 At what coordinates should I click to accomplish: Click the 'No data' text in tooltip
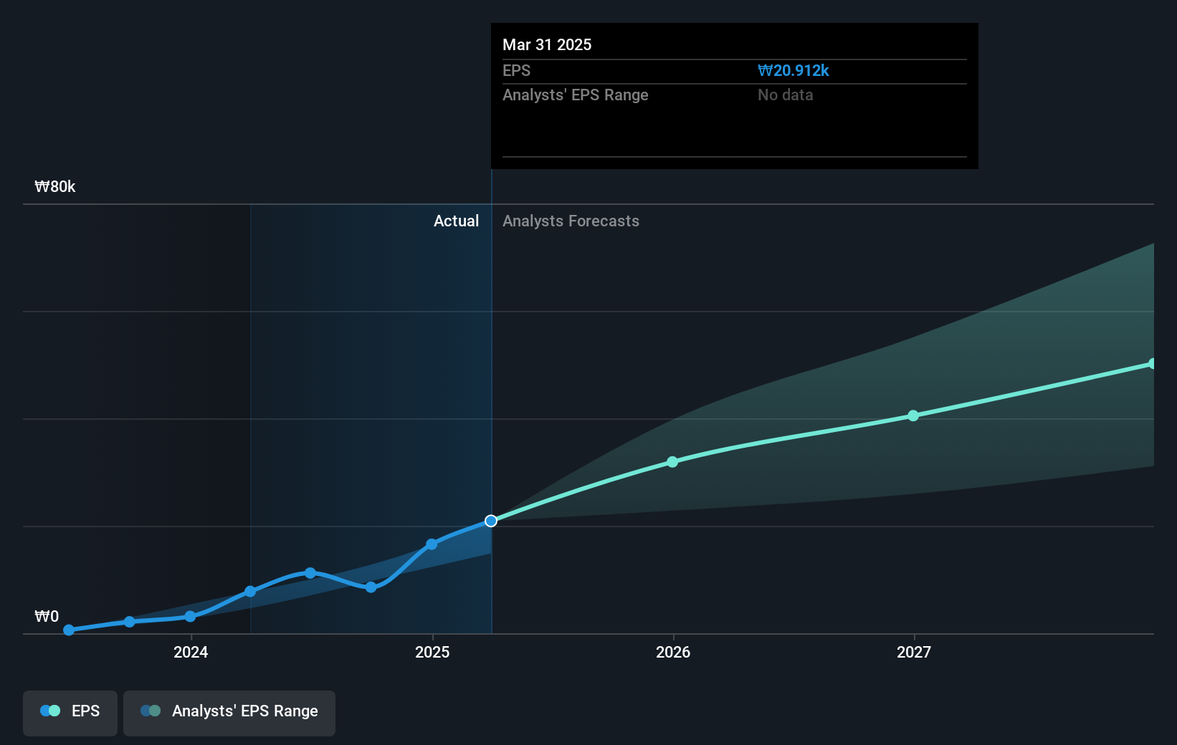[786, 95]
